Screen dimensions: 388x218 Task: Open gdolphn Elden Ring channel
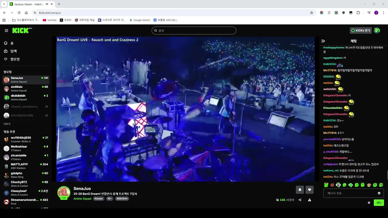pos(26,175)
